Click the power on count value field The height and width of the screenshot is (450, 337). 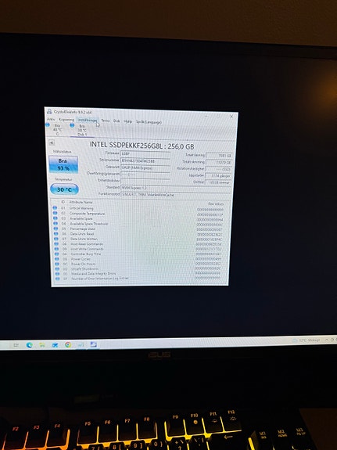coord(219,175)
